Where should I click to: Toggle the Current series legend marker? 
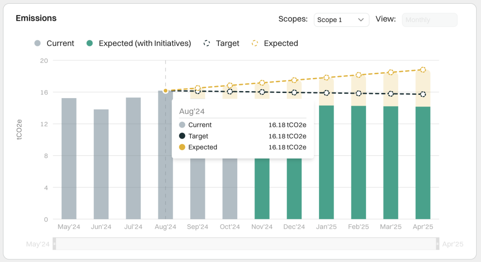tap(38, 43)
